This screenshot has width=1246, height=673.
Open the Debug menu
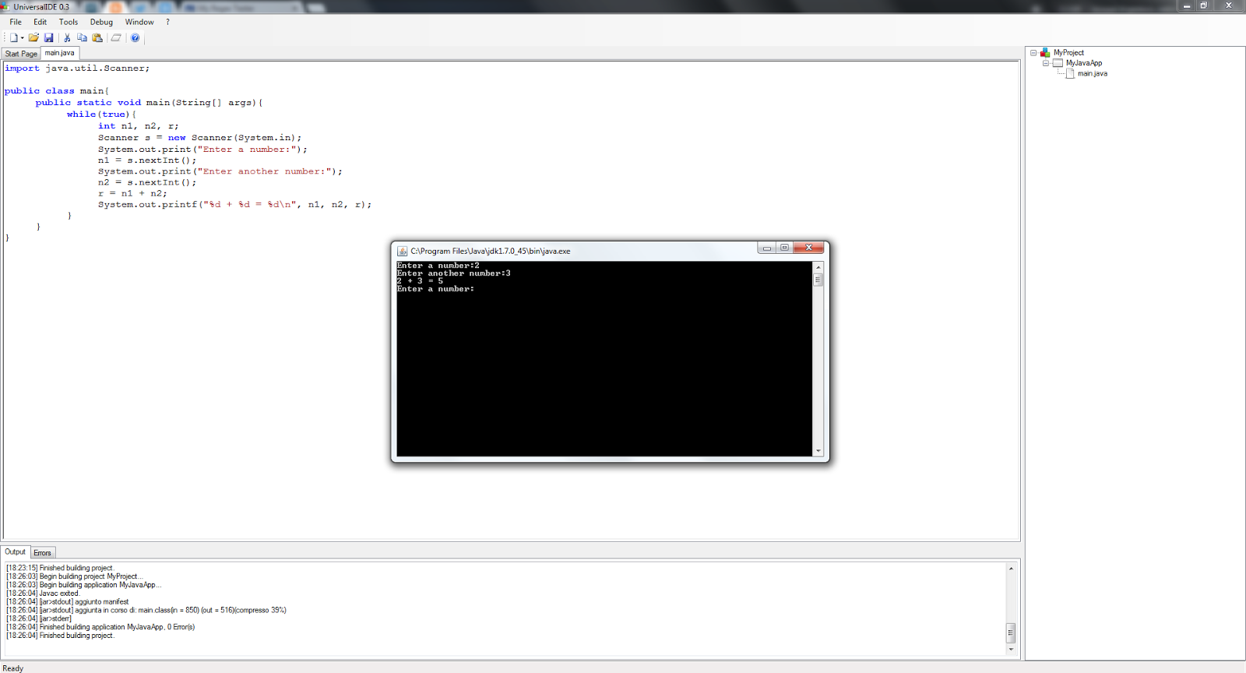click(x=101, y=22)
